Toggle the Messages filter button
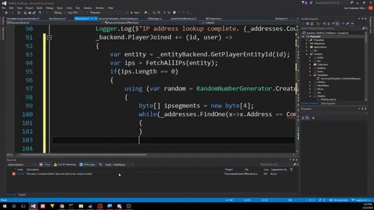Image resolution: width=374 pixels, height=210 pixels. (88, 164)
